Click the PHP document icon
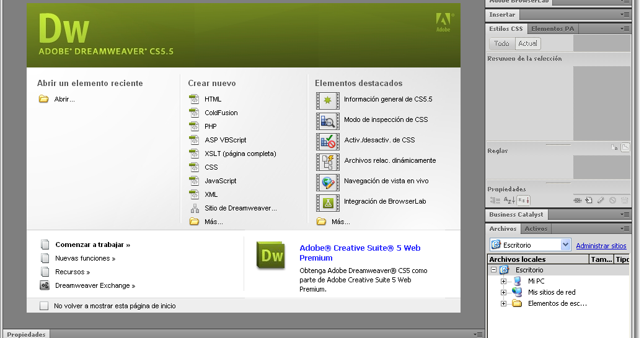The image size is (644, 338). (194, 126)
